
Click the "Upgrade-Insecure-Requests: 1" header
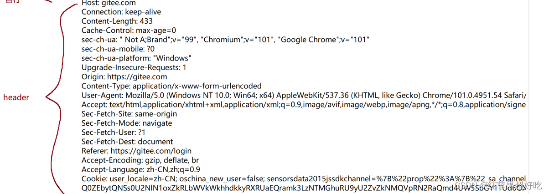[134, 67]
